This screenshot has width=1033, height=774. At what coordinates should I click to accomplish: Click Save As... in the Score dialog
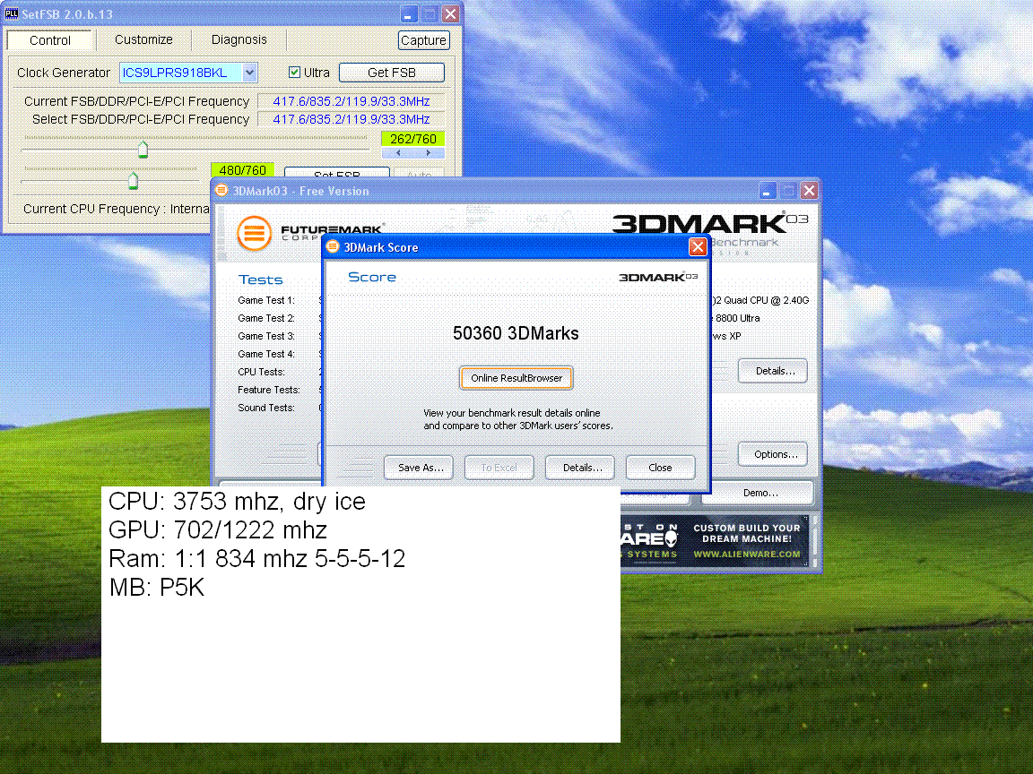[421, 468]
